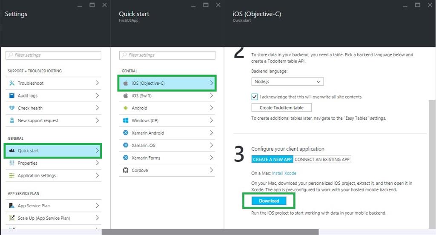436x235 pixels.
Task: Click Apple icon beside iOS (Objective-C)
Action: pyautogui.click(x=126, y=83)
